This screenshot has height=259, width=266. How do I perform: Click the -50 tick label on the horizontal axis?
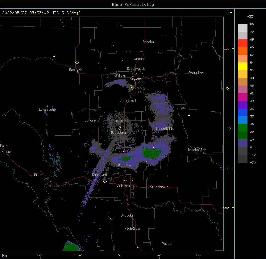(79, 255)
